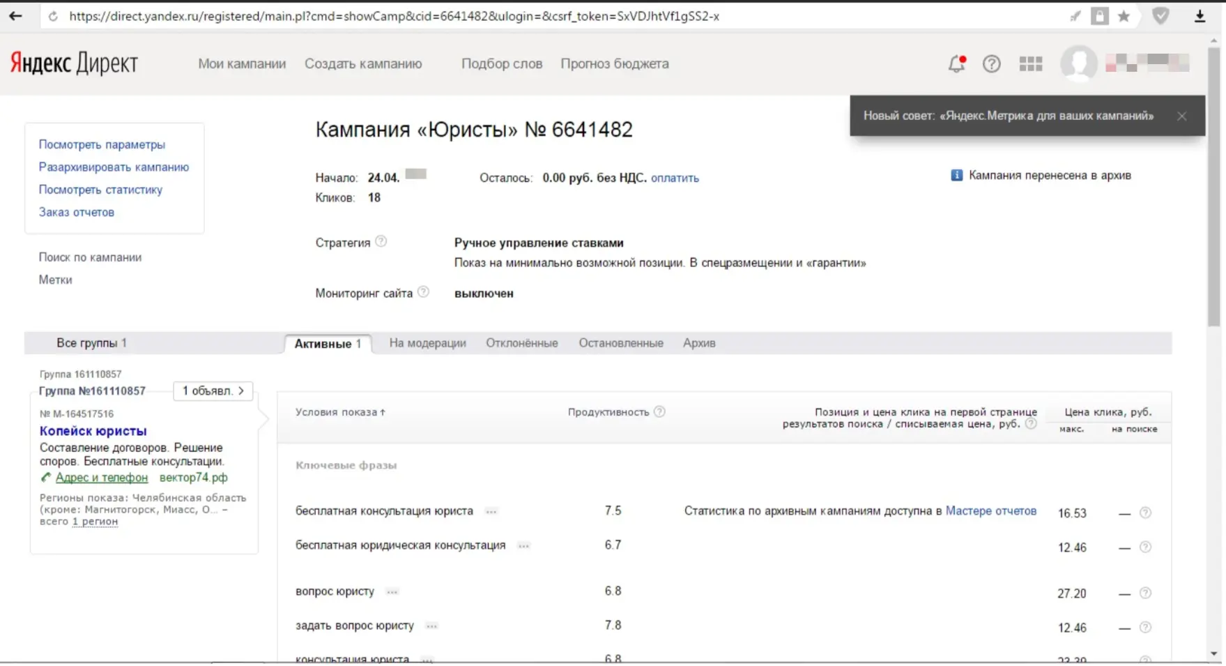Click help icon beside Мониторинг сайта
This screenshot has height=666, width=1226.
423,292
